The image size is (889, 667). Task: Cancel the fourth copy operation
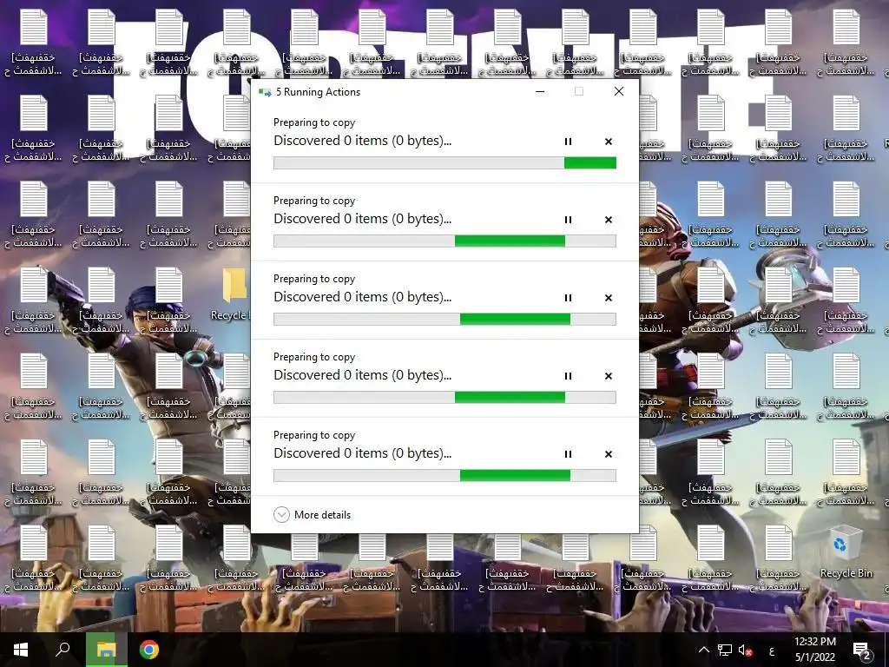[x=609, y=376]
